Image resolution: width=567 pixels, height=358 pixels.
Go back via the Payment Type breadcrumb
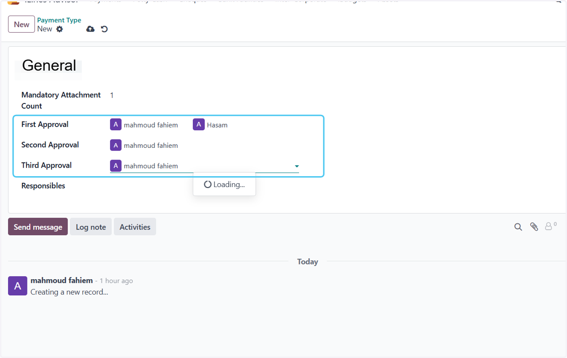(x=59, y=20)
